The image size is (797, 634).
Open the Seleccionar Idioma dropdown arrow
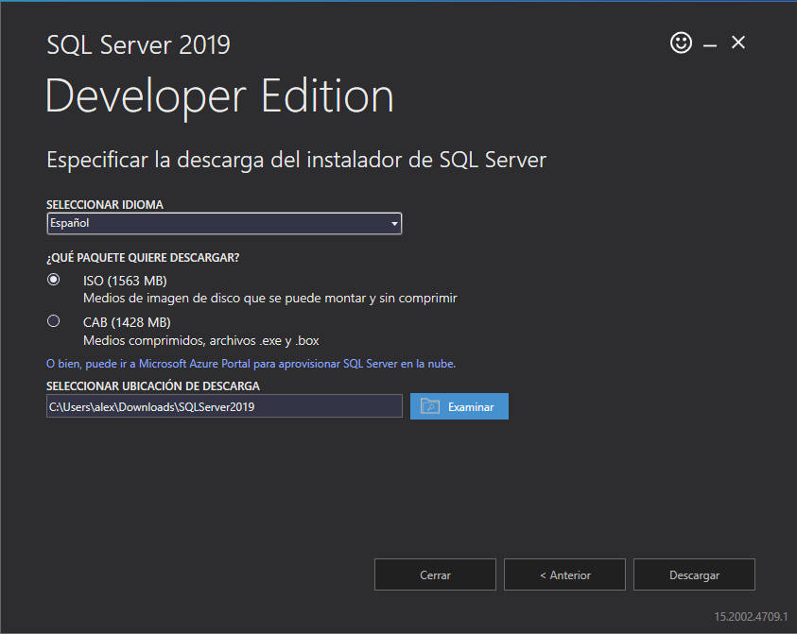[394, 224]
